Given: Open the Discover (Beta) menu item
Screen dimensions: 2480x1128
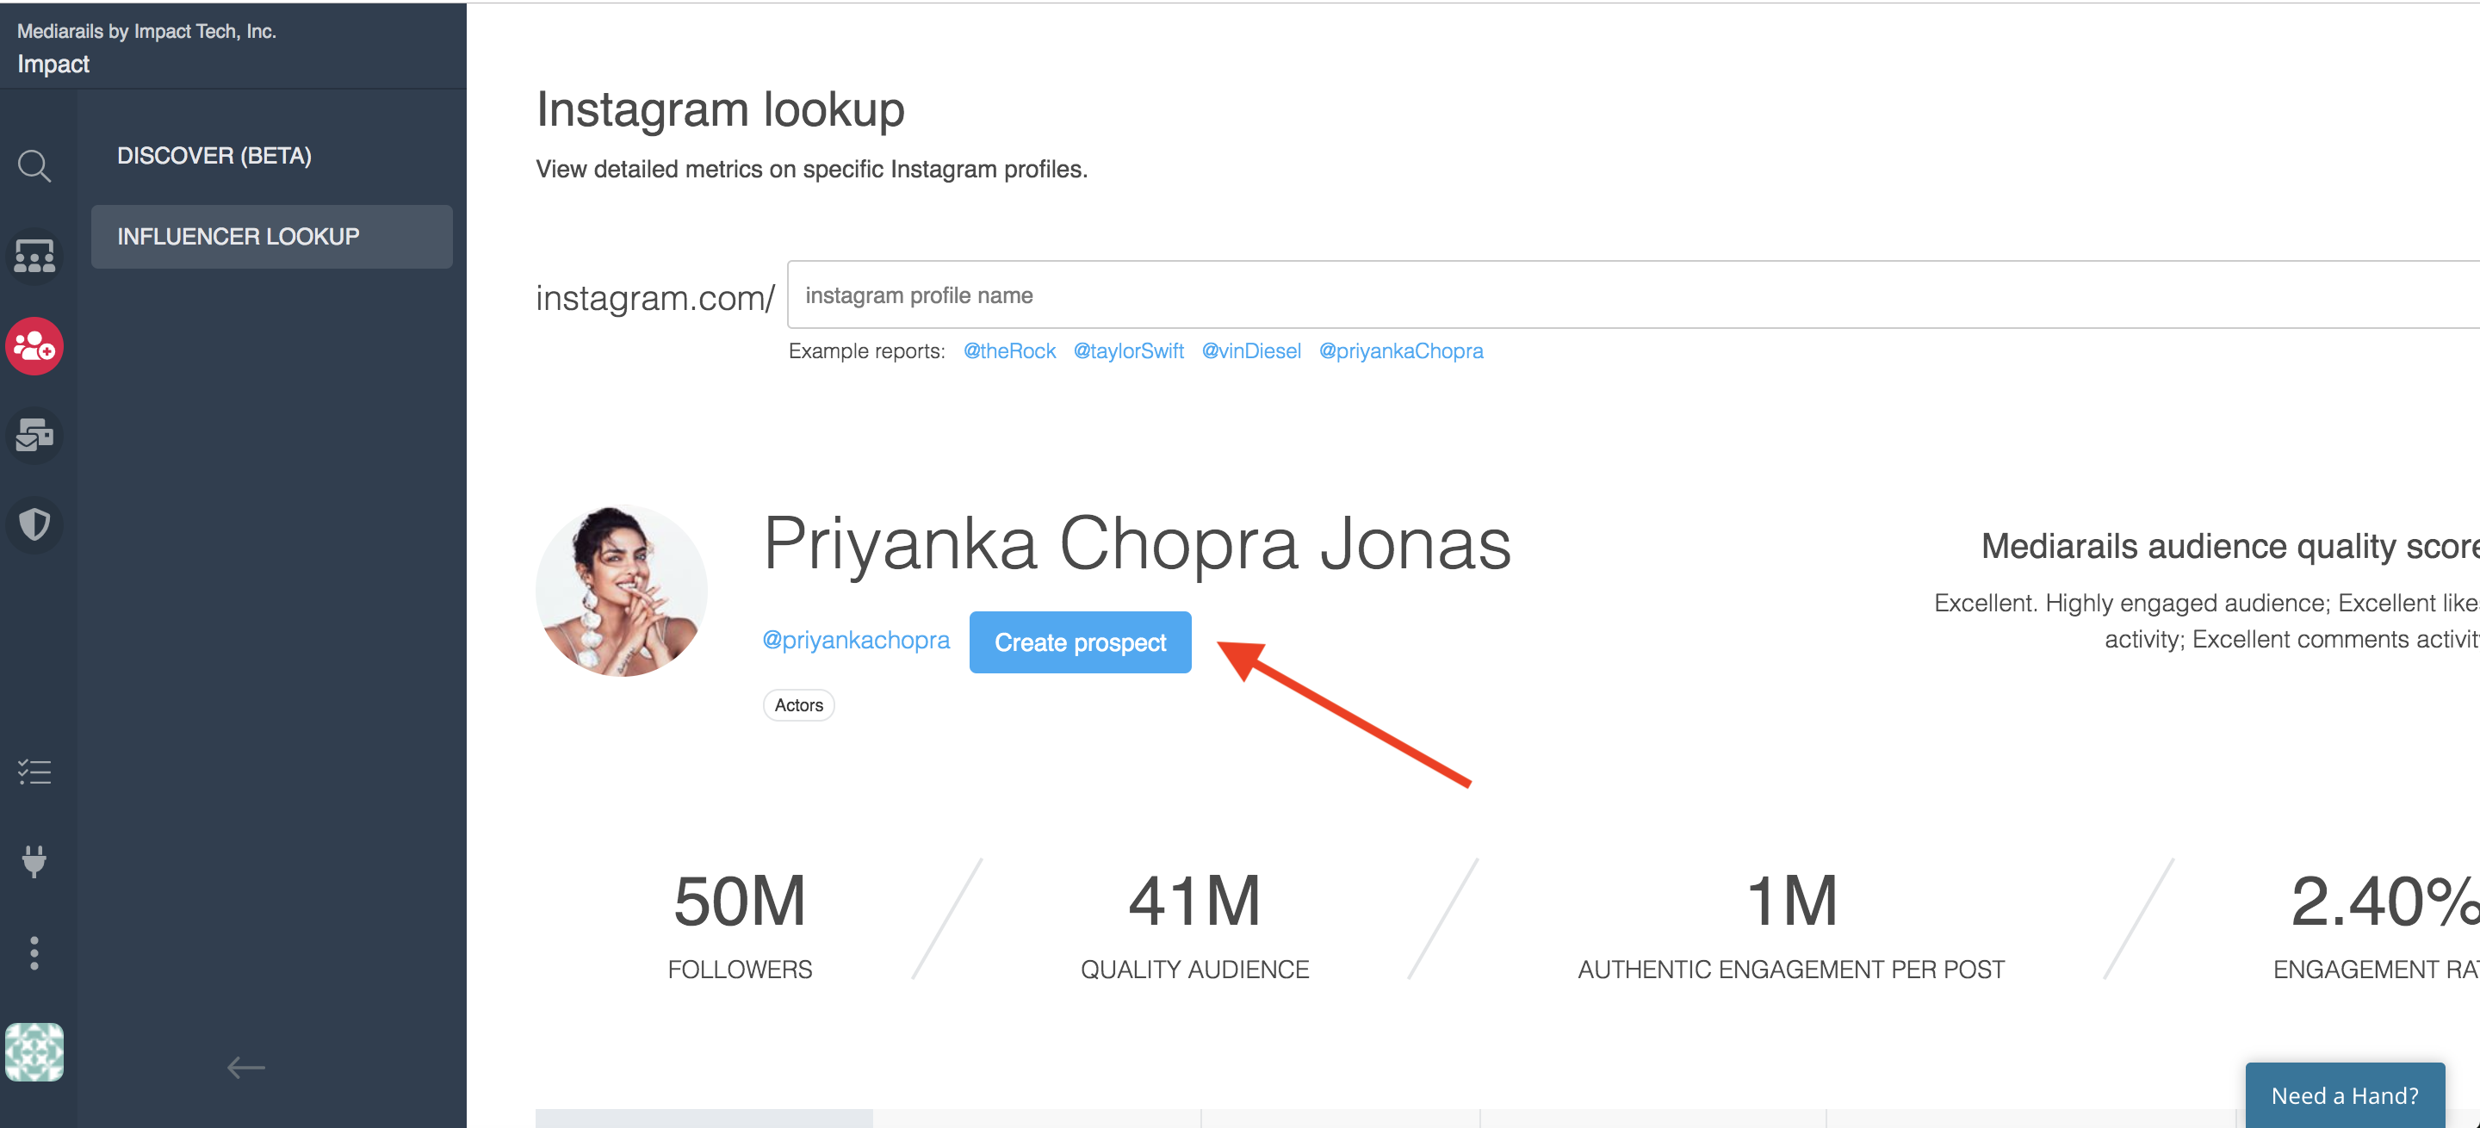Looking at the screenshot, I should pyautogui.click(x=214, y=156).
